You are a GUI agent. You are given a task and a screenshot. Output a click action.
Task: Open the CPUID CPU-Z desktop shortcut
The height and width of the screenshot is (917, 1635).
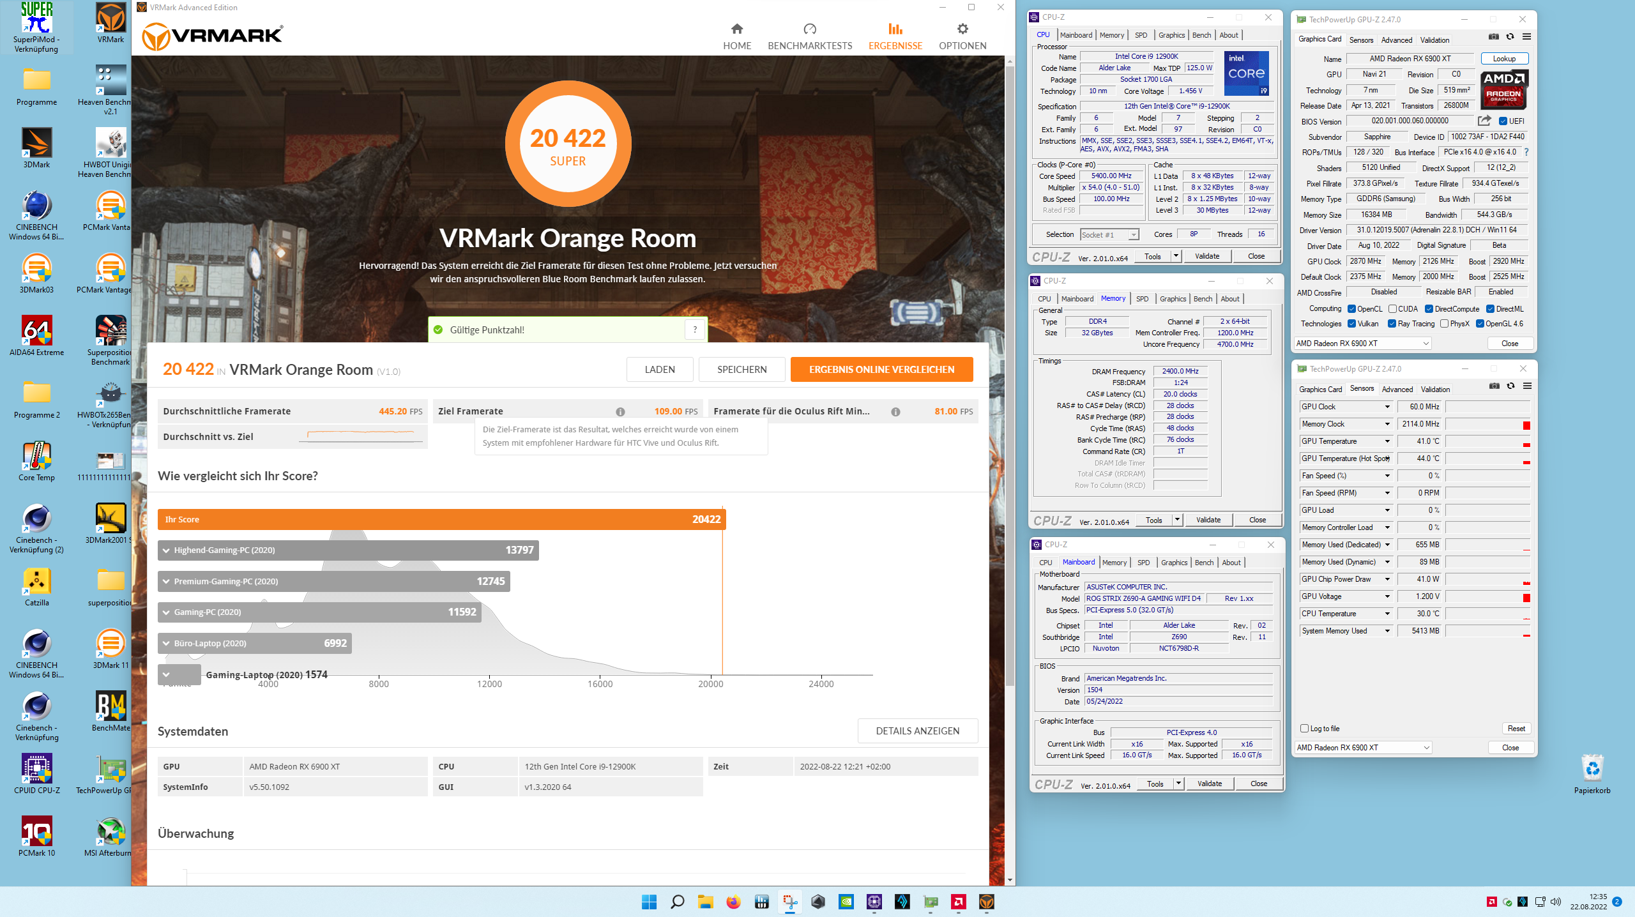point(36,773)
